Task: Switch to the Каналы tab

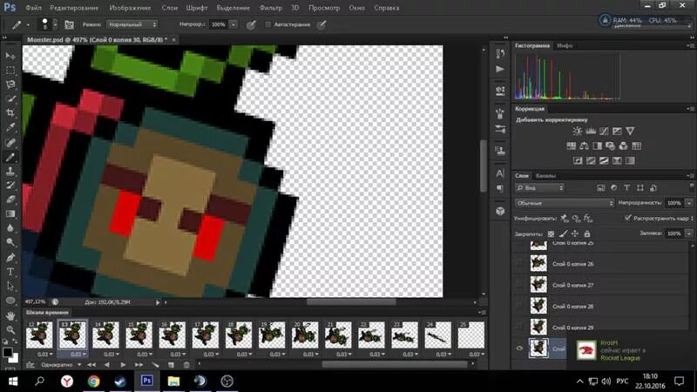Action: (546, 176)
